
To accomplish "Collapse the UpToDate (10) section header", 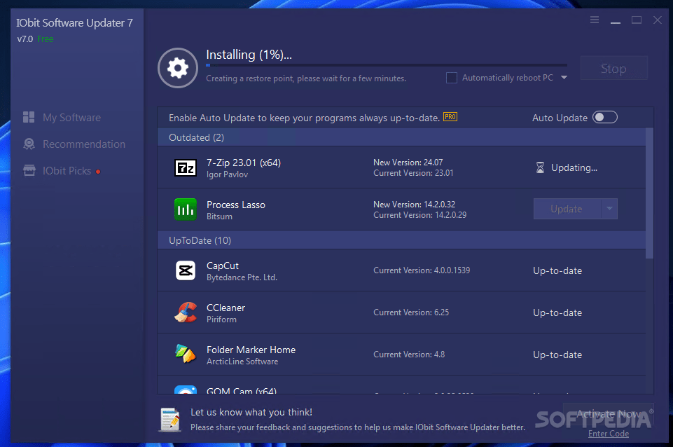I will [x=401, y=240].
